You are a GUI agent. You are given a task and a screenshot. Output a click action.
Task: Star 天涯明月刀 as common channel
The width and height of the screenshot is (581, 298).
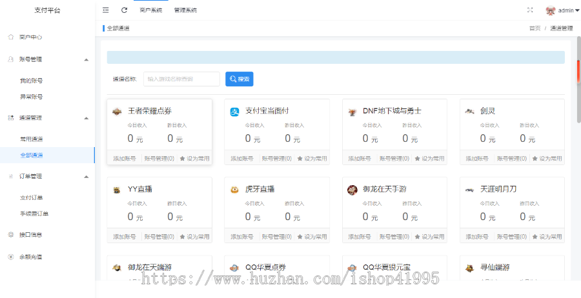point(547,237)
